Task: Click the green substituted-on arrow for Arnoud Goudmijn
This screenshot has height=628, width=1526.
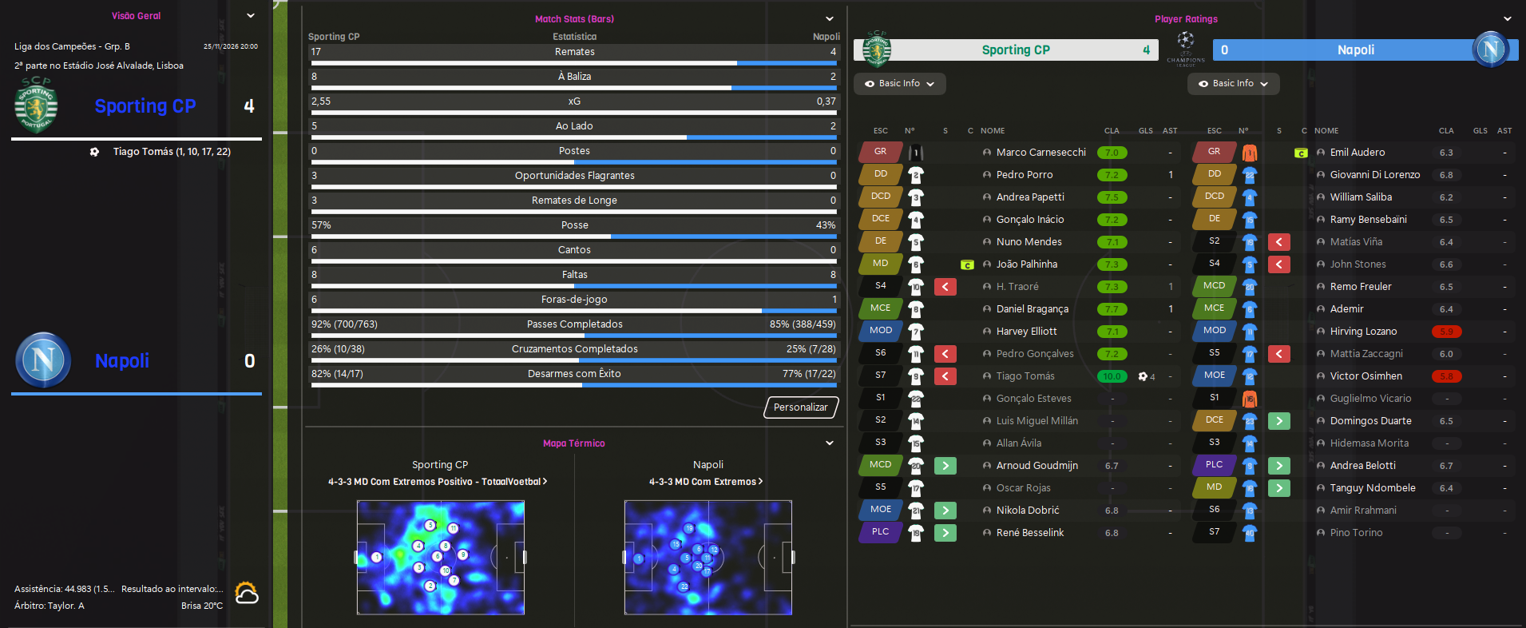Action: tap(945, 465)
